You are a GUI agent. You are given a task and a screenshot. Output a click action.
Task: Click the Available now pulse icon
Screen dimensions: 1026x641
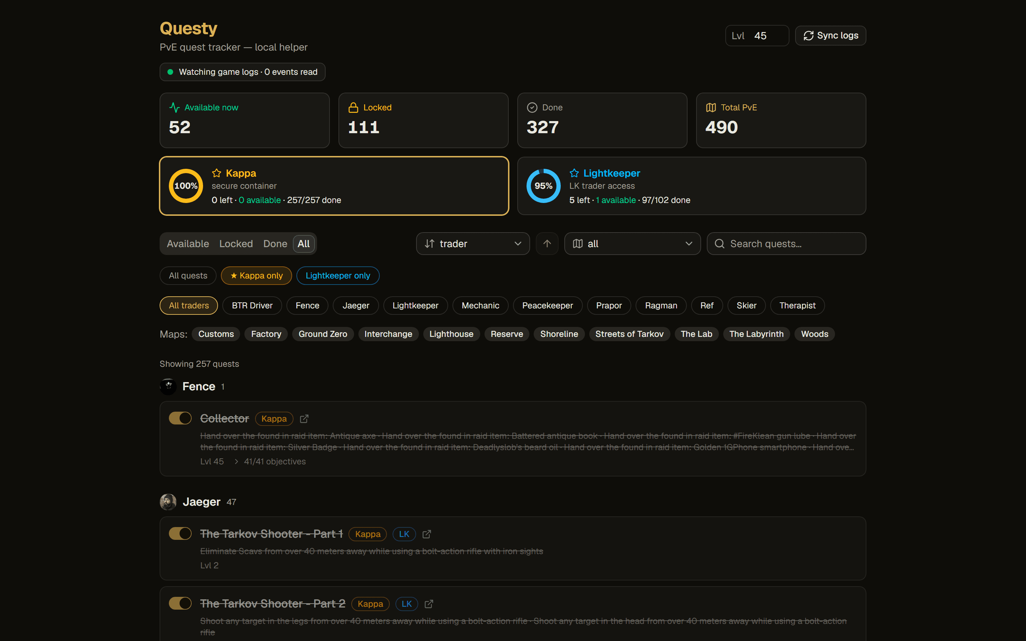click(174, 108)
